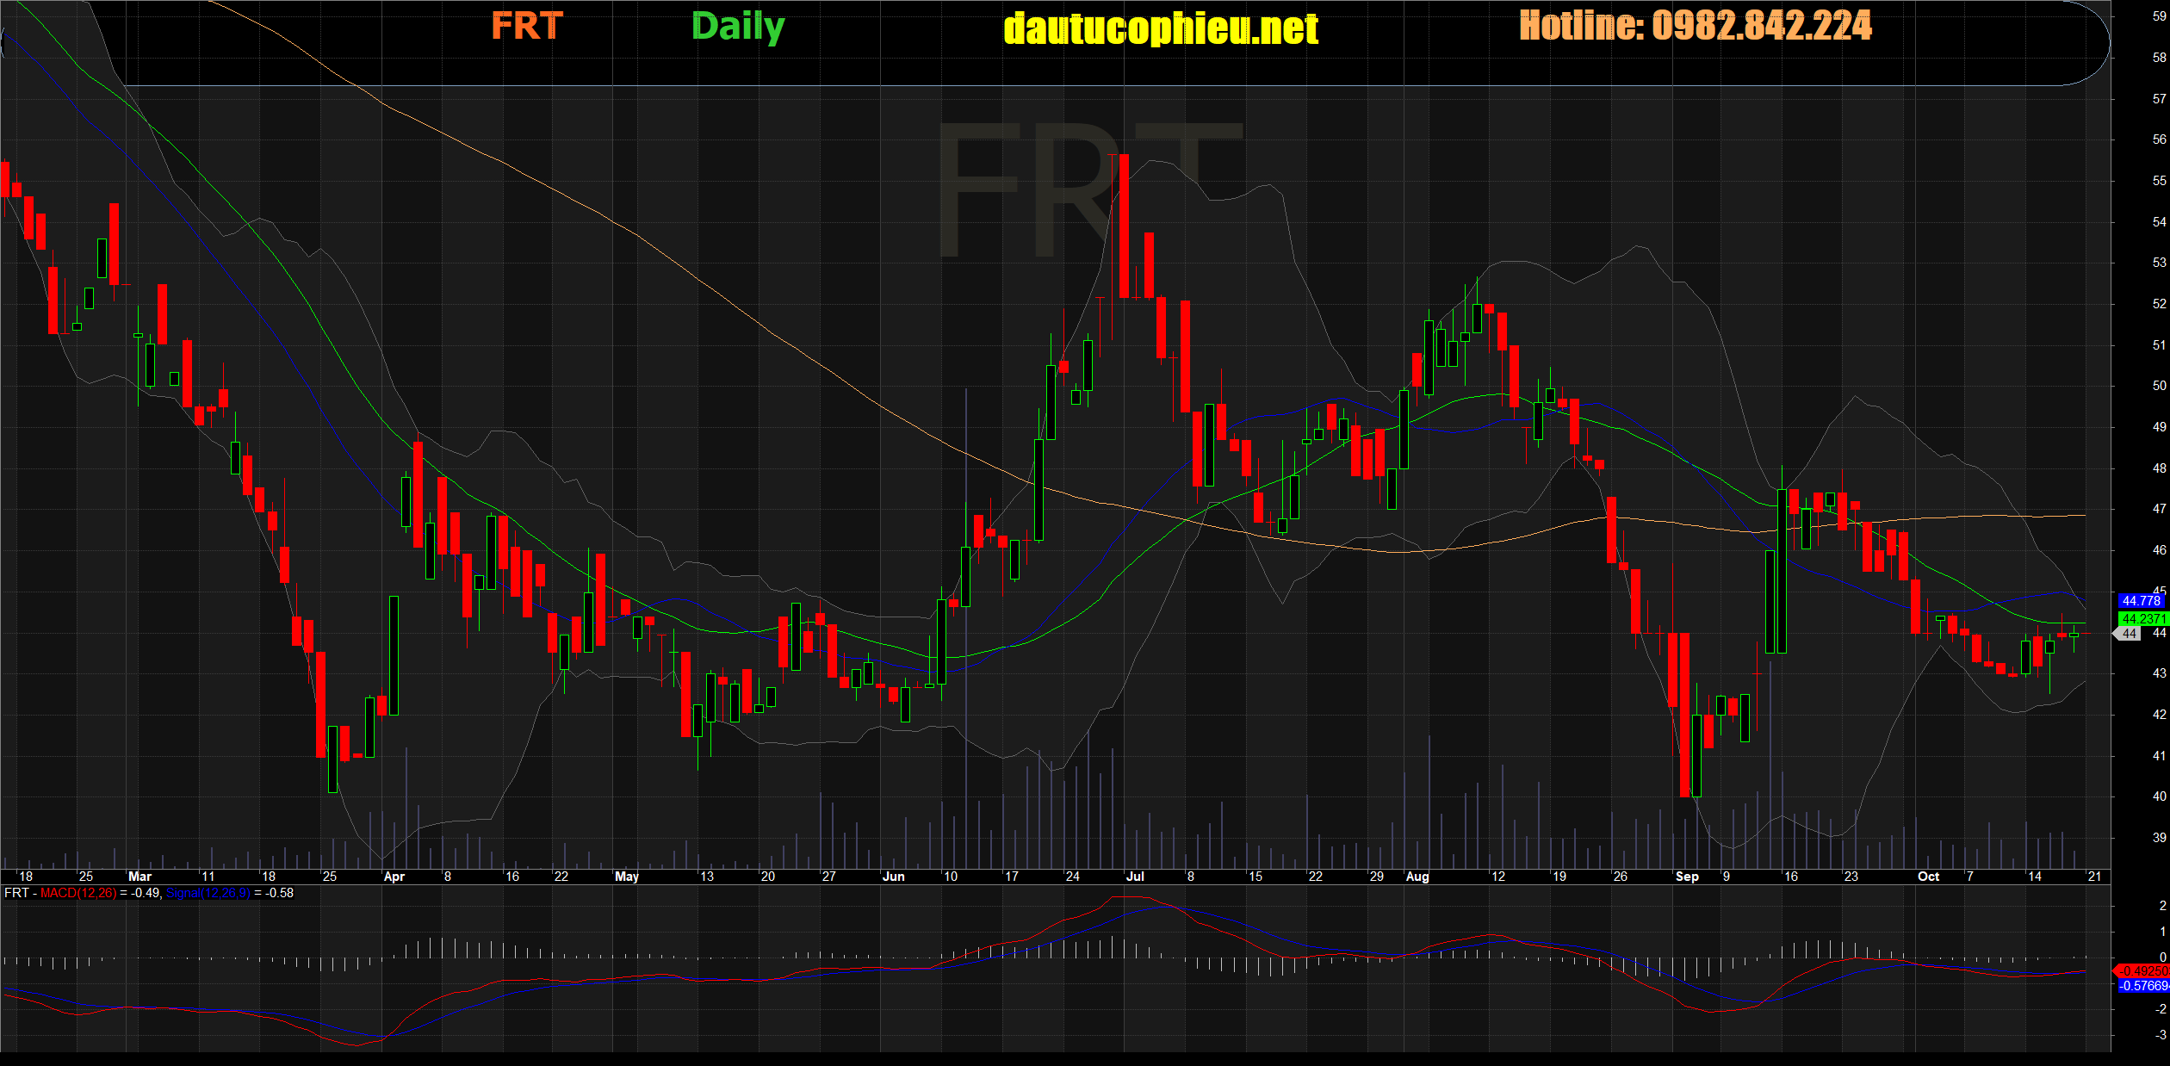Select the Mar label on date axis
2170x1066 pixels.
point(139,877)
